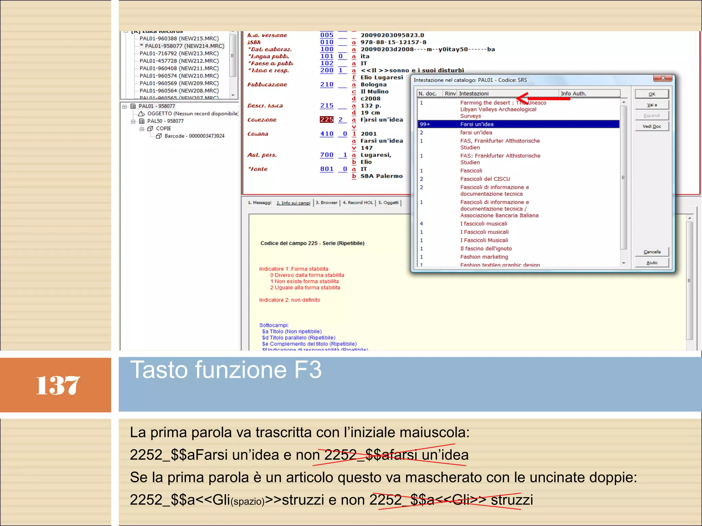Image resolution: width=702 pixels, height=526 pixels.
Task: Select 'Fascicoli del CISCU' heading
Action: pos(485,179)
